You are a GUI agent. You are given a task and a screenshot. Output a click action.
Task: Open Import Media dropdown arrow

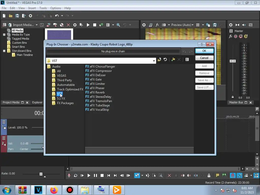click(x=37, y=25)
